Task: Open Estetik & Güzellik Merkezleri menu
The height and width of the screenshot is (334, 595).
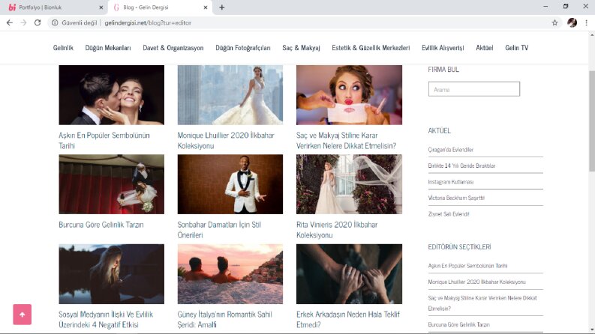Action: pos(371,48)
